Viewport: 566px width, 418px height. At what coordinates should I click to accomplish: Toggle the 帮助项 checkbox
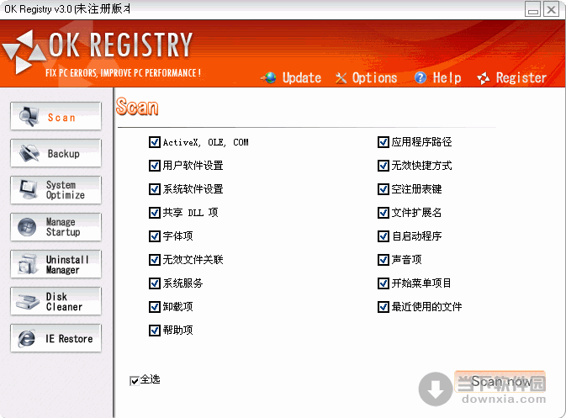coord(155,331)
